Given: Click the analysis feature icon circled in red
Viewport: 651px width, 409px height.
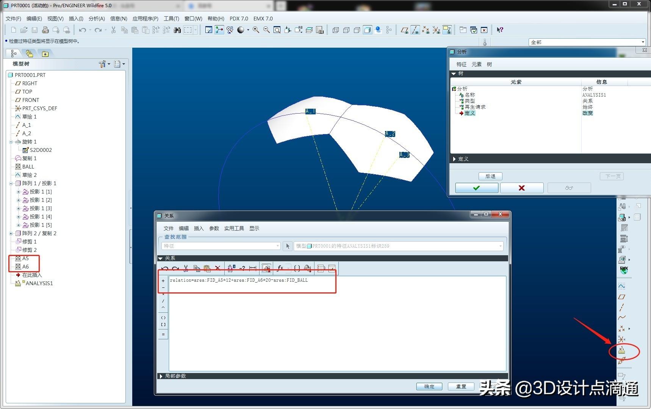Looking at the screenshot, I should pos(622,350).
